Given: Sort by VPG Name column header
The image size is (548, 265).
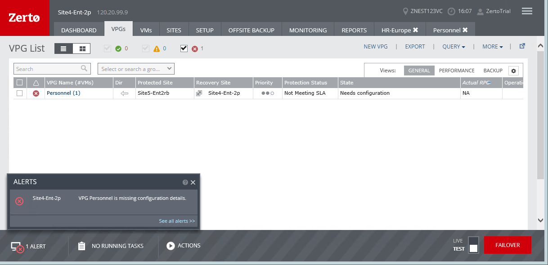Looking at the screenshot, I should tap(79, 83).
